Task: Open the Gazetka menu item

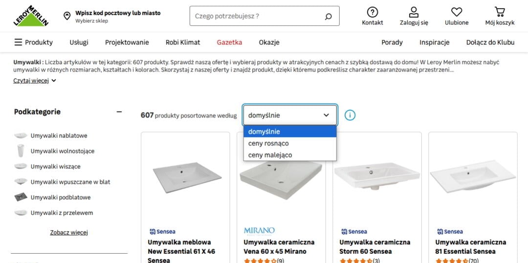Action: point(229,42)
